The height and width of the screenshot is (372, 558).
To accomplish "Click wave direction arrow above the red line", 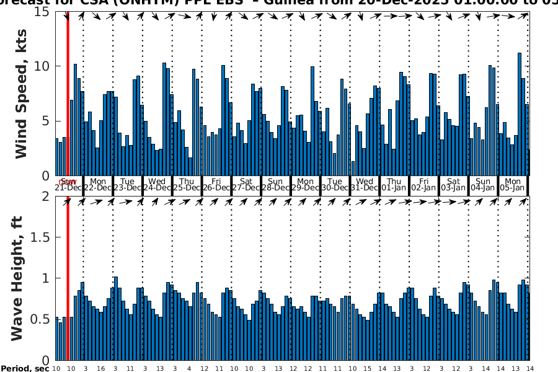I will point(67,201).
